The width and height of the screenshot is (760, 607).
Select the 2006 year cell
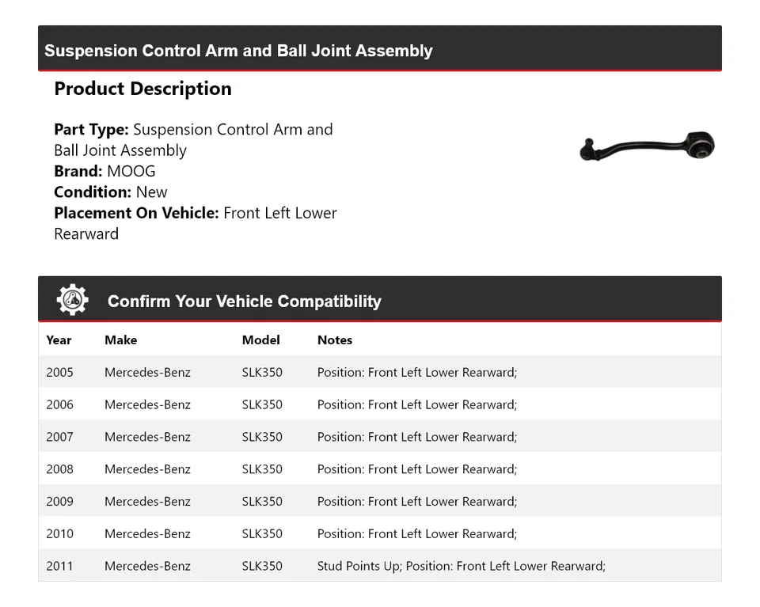click(59, 404)
